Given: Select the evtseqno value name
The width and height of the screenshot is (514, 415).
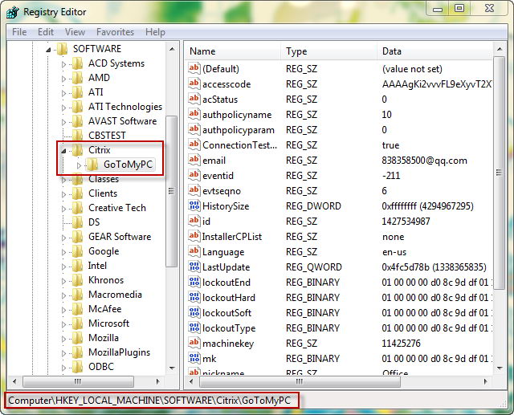Looking at the screenshot, I should coord(222,191).
